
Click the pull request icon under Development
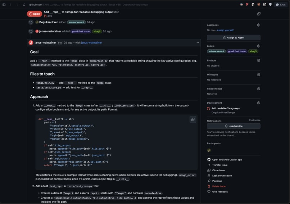click(208, 108)
